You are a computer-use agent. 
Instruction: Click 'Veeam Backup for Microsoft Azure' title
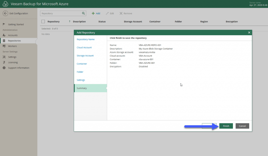click(40, 4)
